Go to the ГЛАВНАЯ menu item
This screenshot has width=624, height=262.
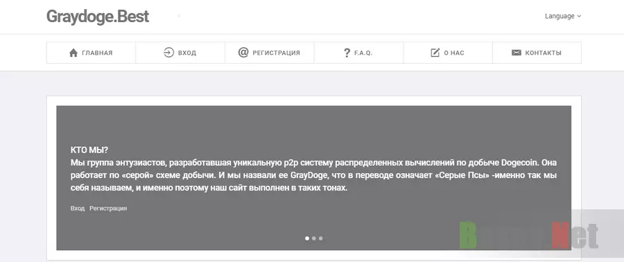click(91, 53)
